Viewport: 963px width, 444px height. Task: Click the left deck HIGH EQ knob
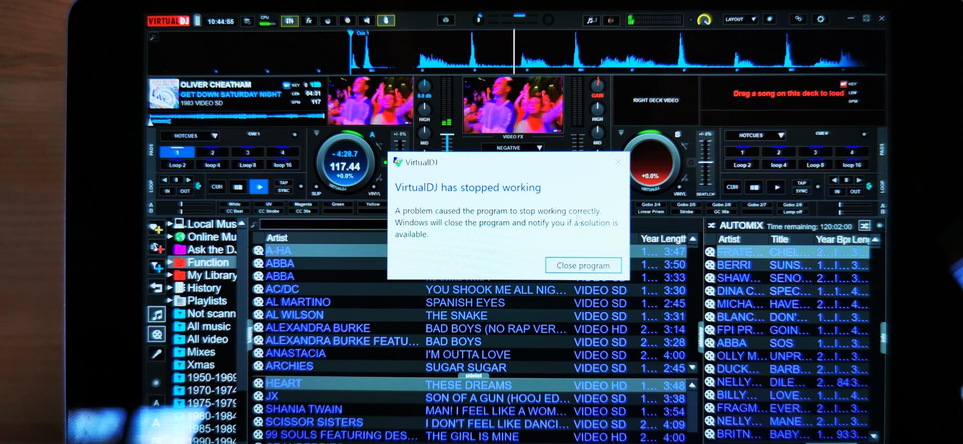[424, 108]
